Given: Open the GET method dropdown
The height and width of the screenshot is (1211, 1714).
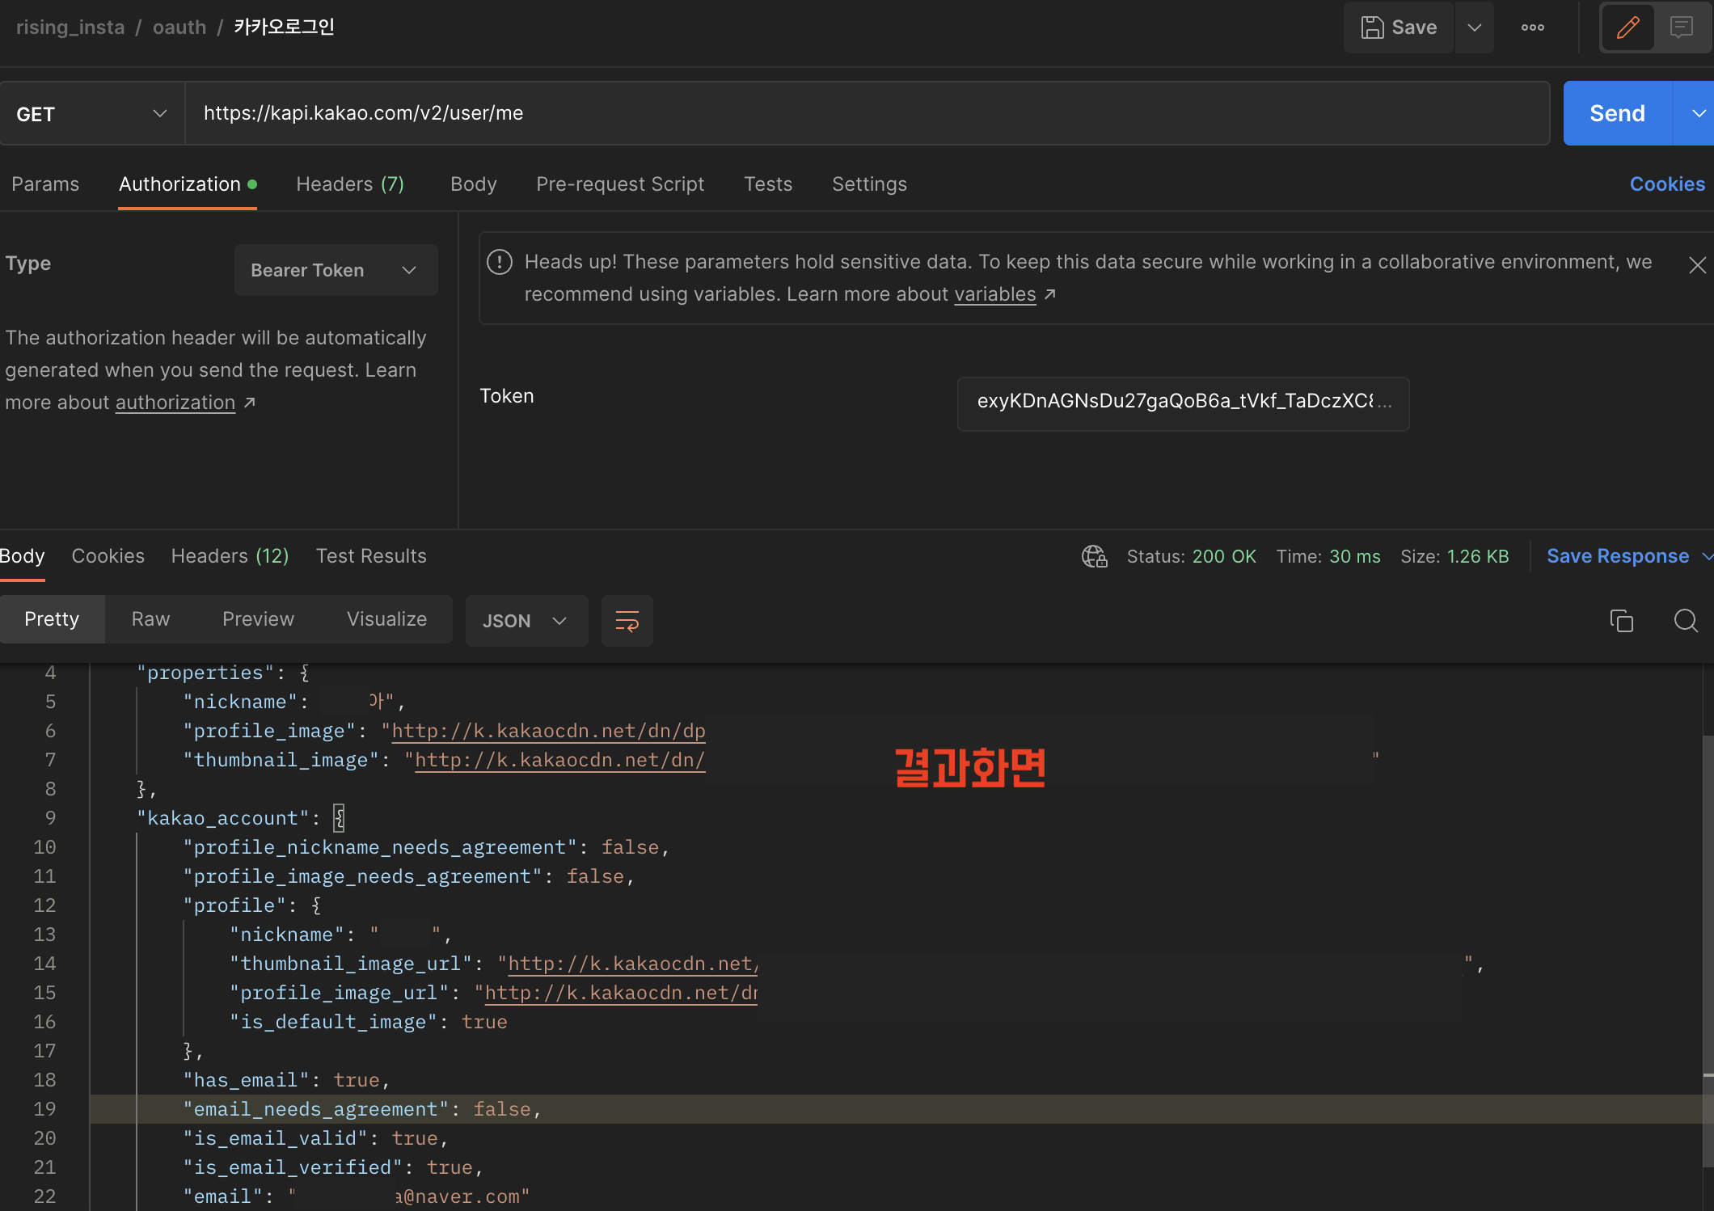Looking at the screenshot, I should (91, 114).
